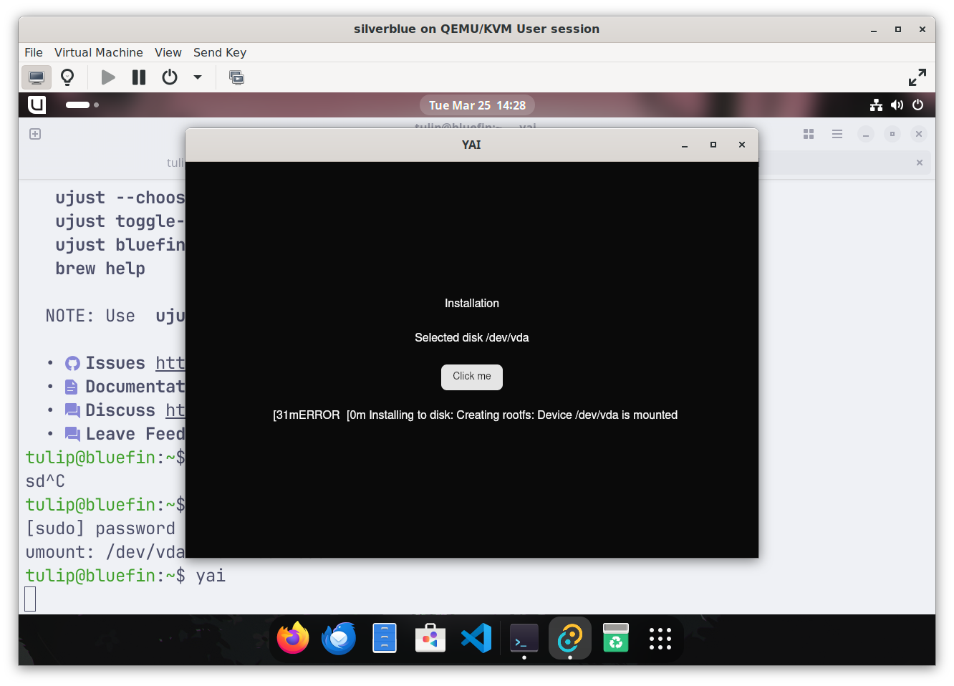954x686 pixels.
Task: Open the Terminal icon in dock
Action: point(524,638)
